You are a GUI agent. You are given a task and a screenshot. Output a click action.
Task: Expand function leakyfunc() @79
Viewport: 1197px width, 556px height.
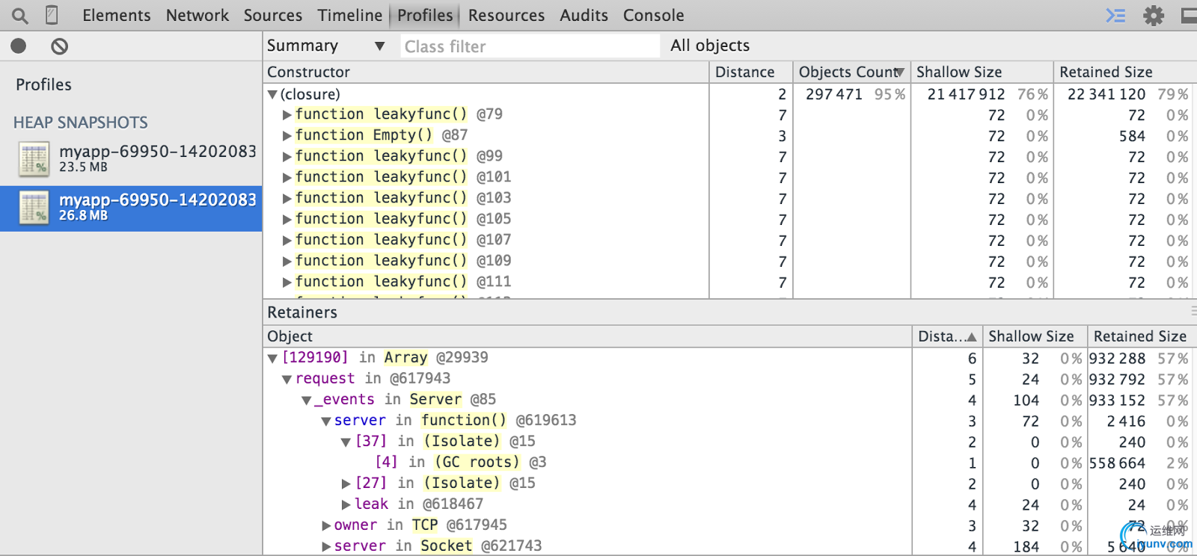coord(287,115)
